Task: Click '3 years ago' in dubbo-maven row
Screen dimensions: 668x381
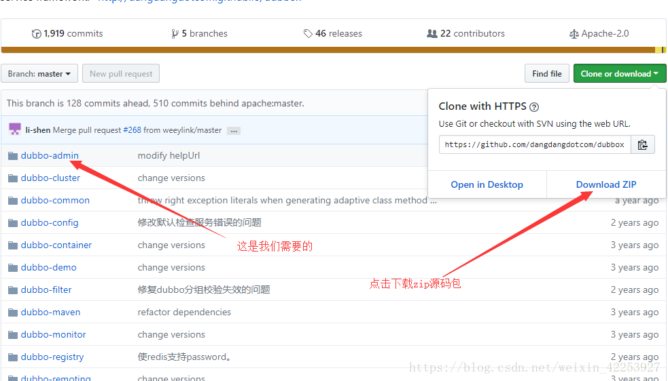Action: click(634, 312)
